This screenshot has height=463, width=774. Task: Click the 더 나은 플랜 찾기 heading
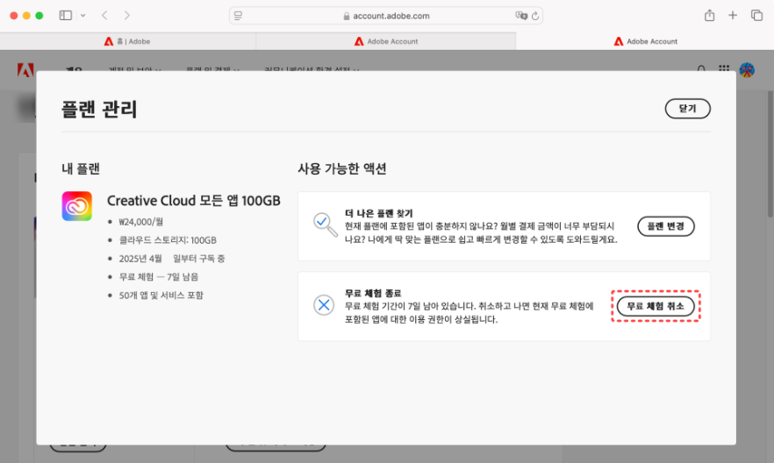pyautogui.click(x=378, y=213)
